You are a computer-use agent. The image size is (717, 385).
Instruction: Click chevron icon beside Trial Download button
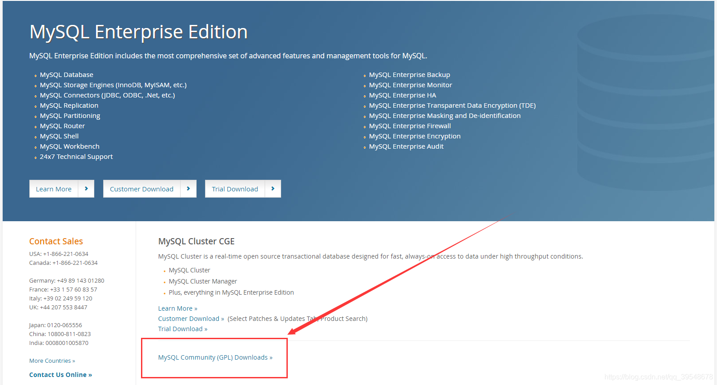click(273, 189)
